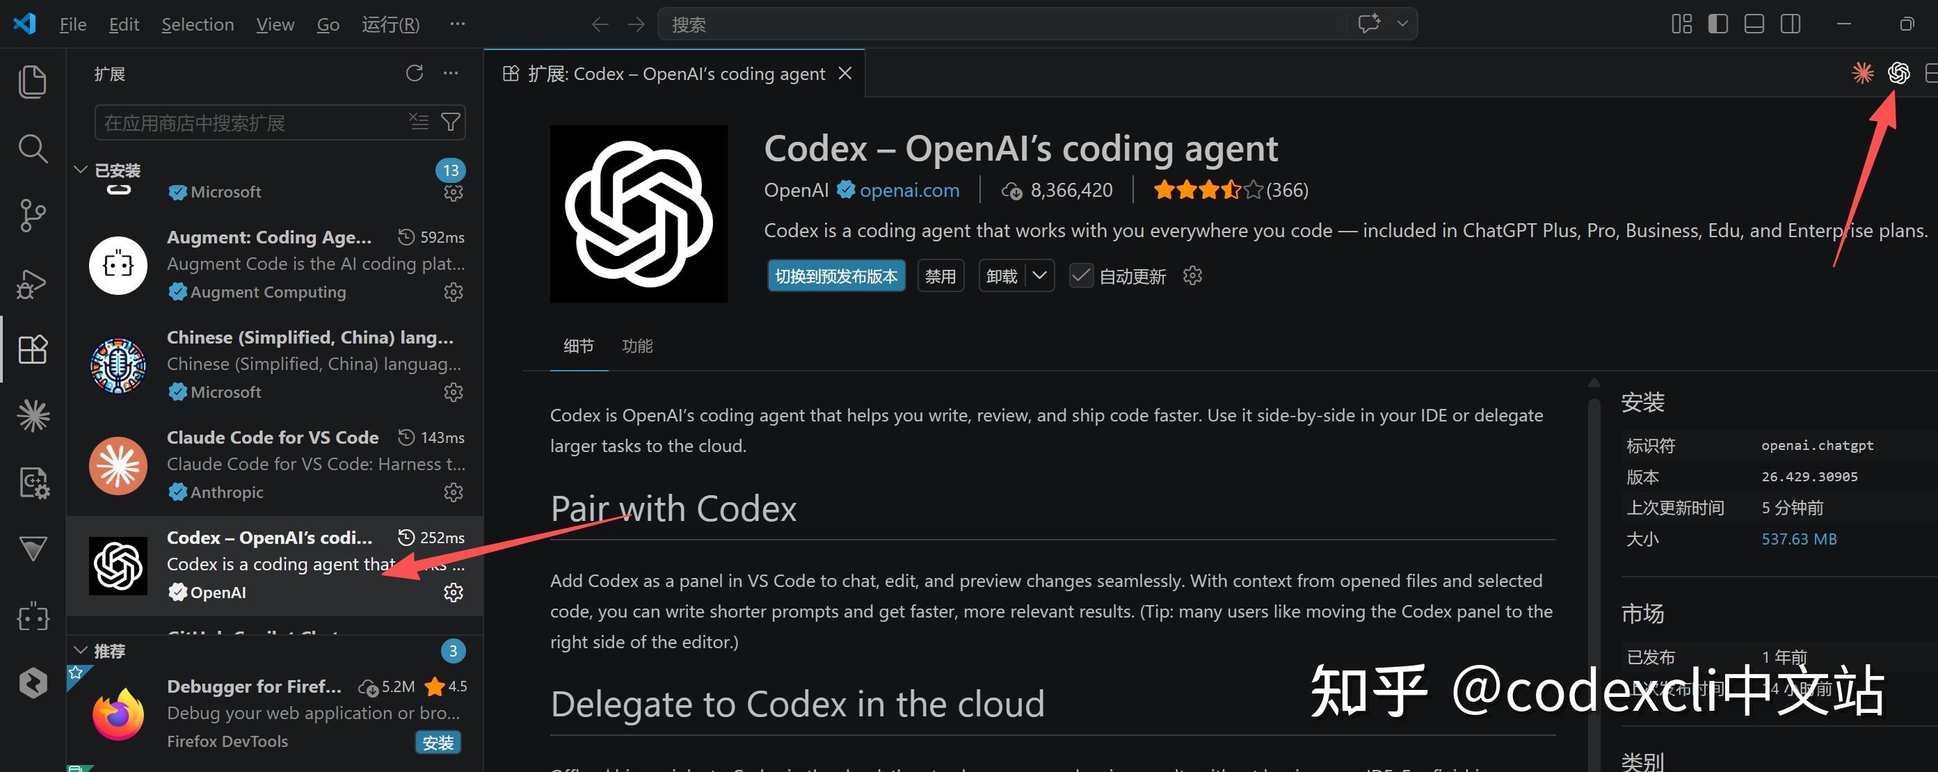This screenshot has width=1938, height=772.
Task: Manage gear for Augment extension
Action: pos(453,292)
